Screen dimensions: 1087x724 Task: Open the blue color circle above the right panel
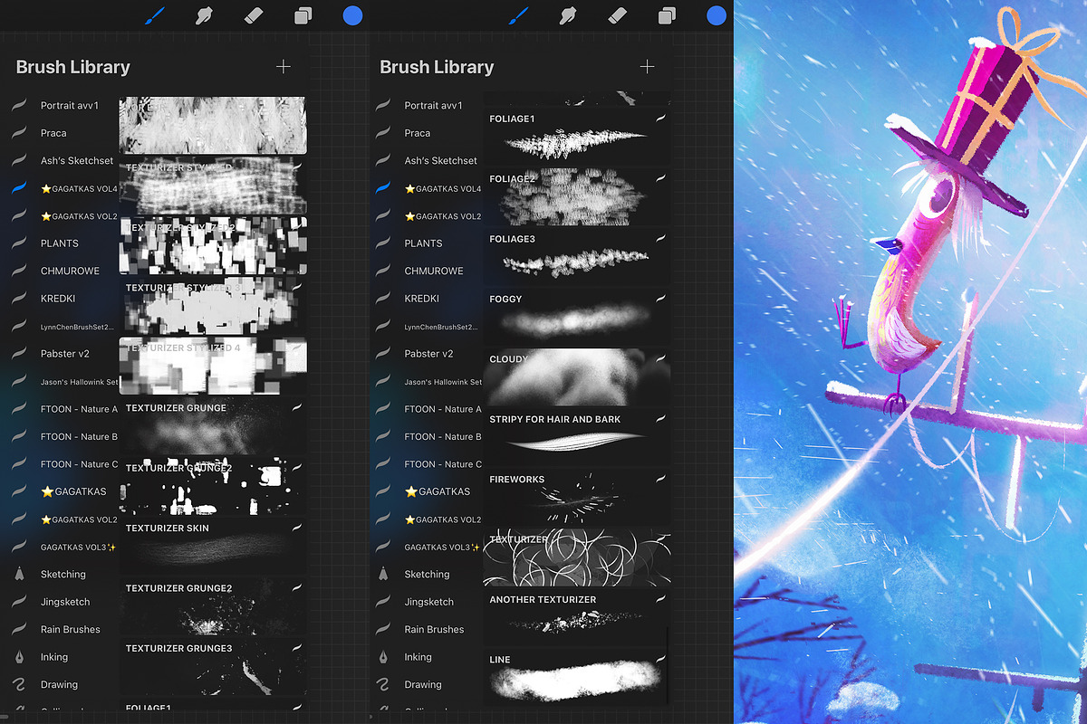click(717, 15)
